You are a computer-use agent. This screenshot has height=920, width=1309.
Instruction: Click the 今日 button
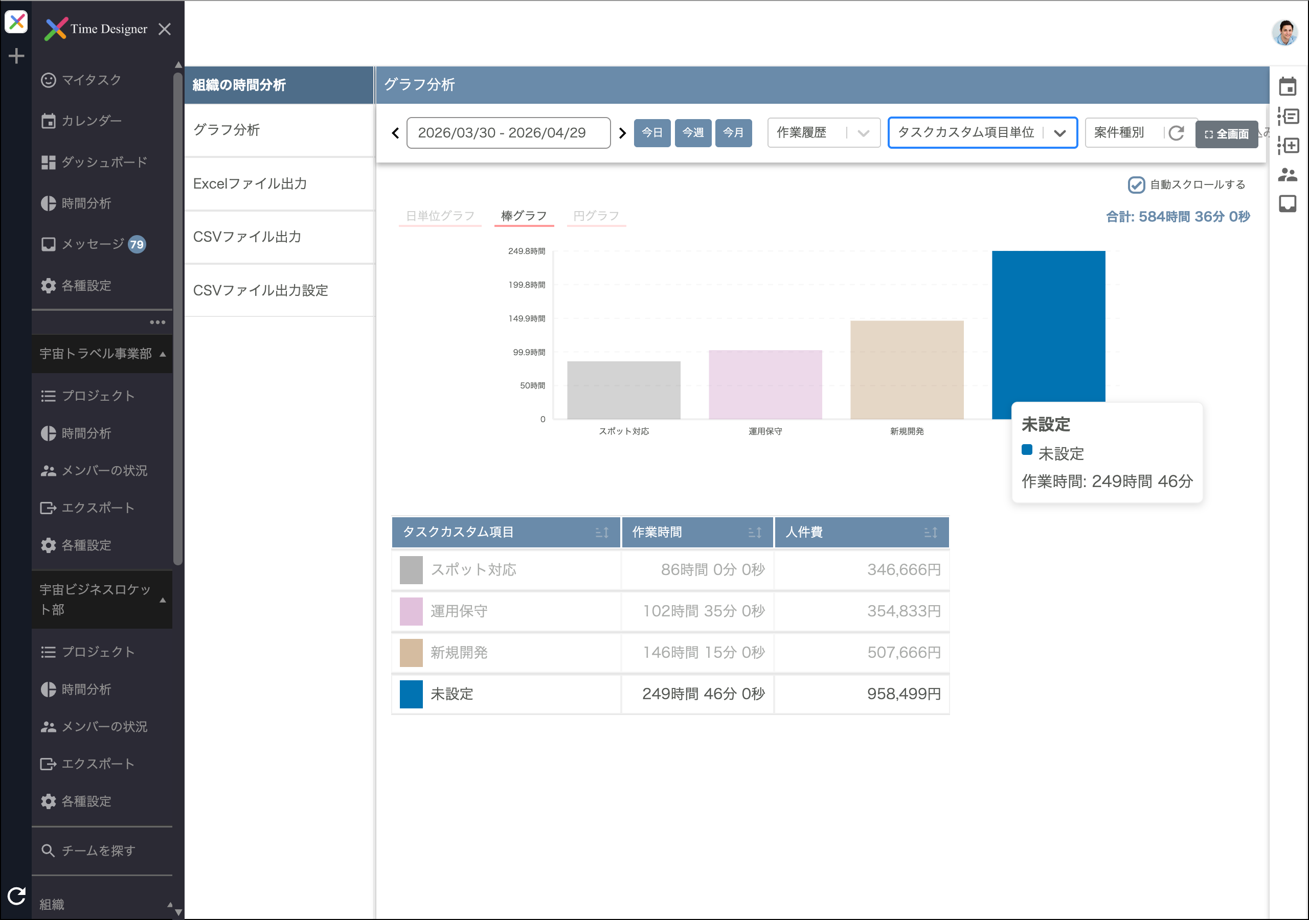click(x=652, y=133)
